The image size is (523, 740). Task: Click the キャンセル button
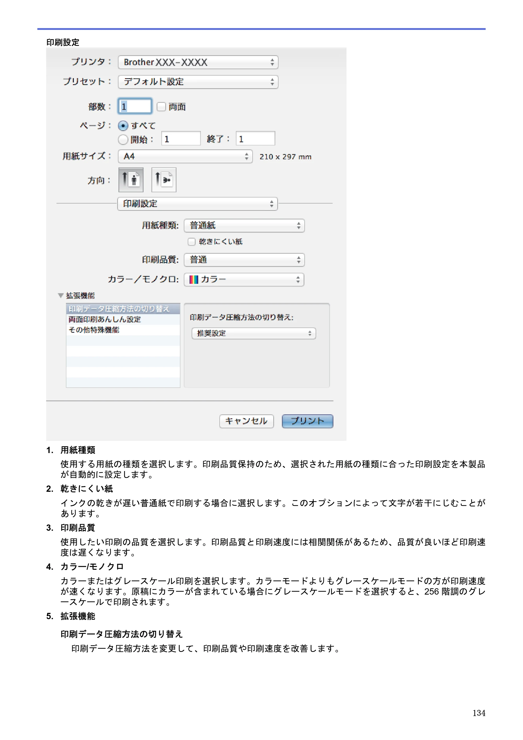247,421
